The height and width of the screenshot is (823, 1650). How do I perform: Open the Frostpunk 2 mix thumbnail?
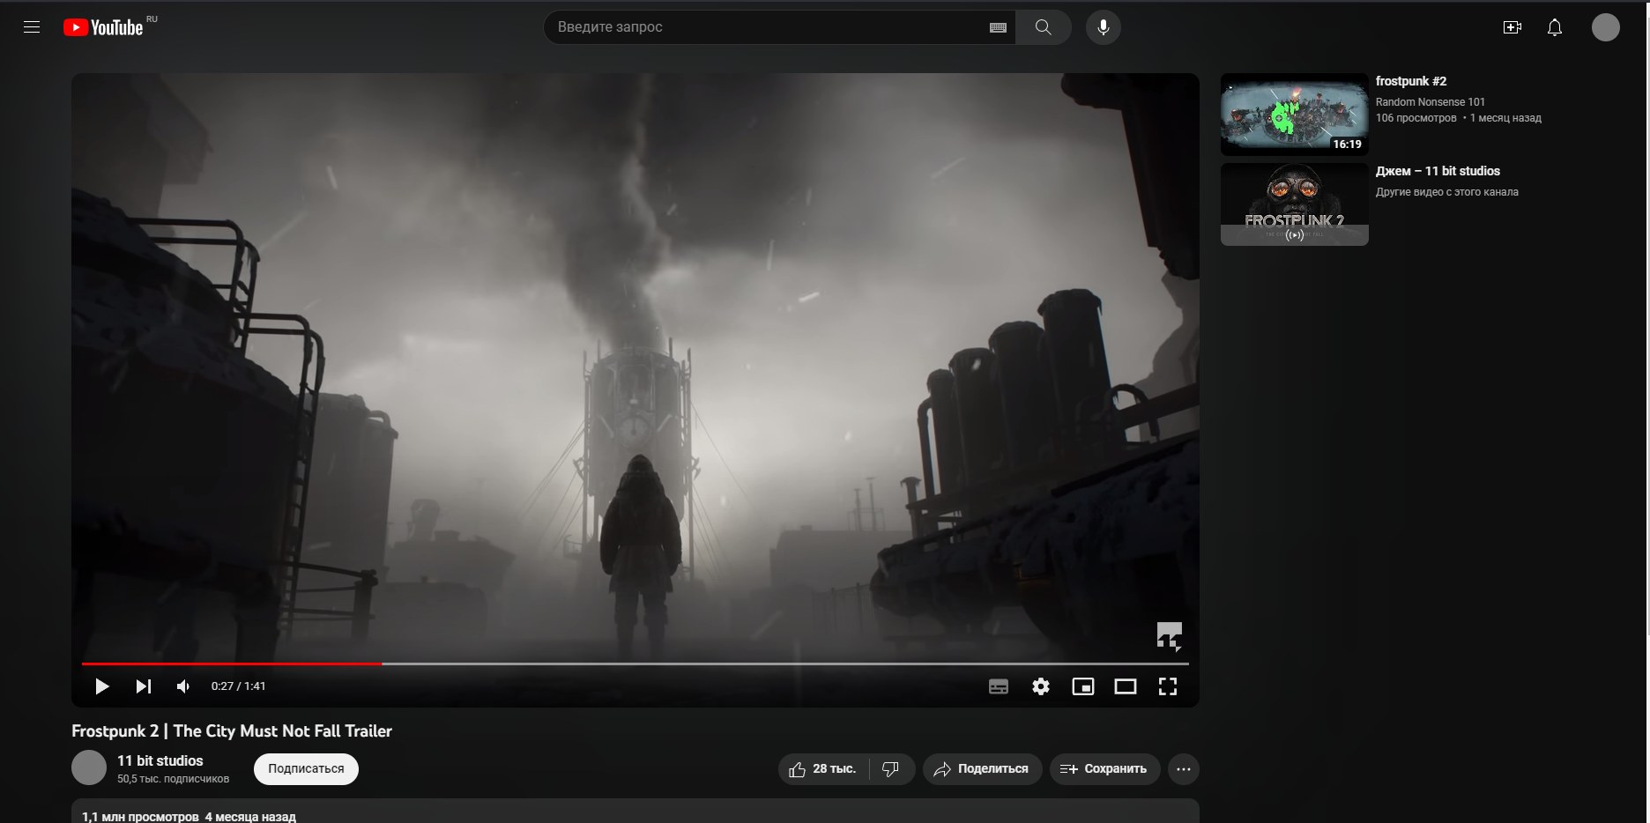[1295, 204]
